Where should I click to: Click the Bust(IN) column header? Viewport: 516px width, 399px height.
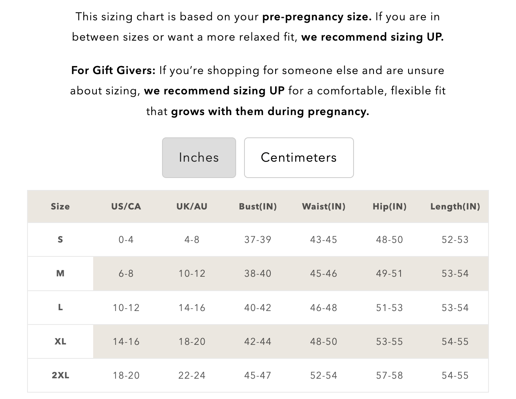258,206
